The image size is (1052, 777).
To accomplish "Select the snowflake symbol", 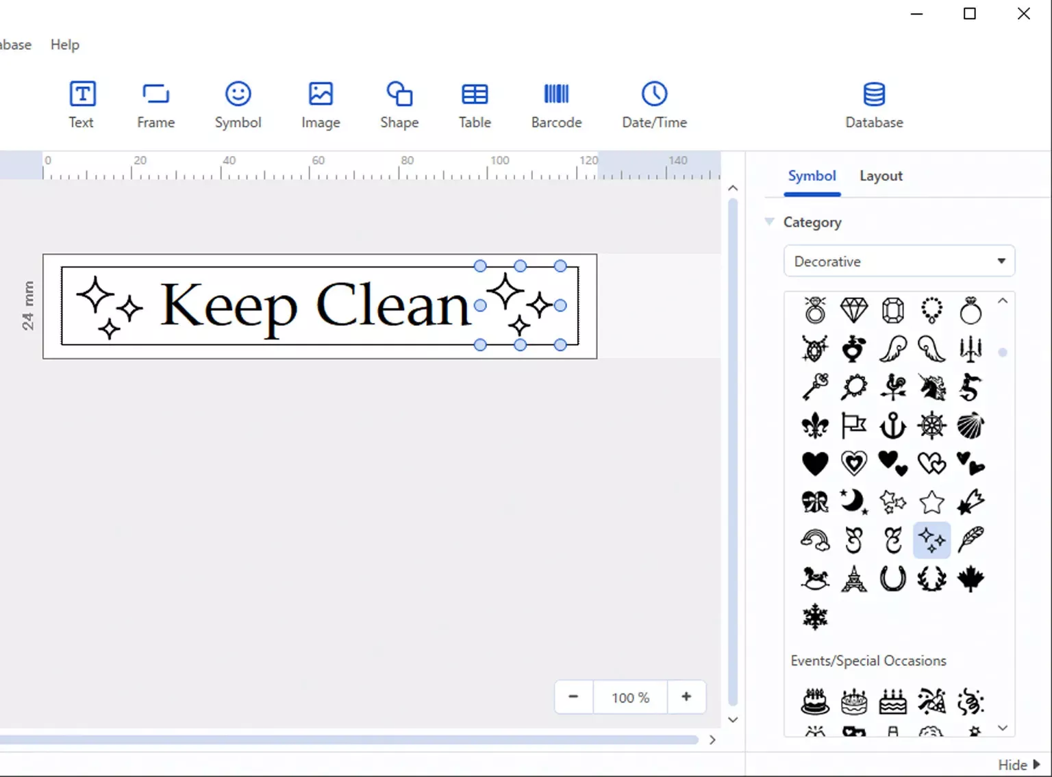I will click(814, 617).
